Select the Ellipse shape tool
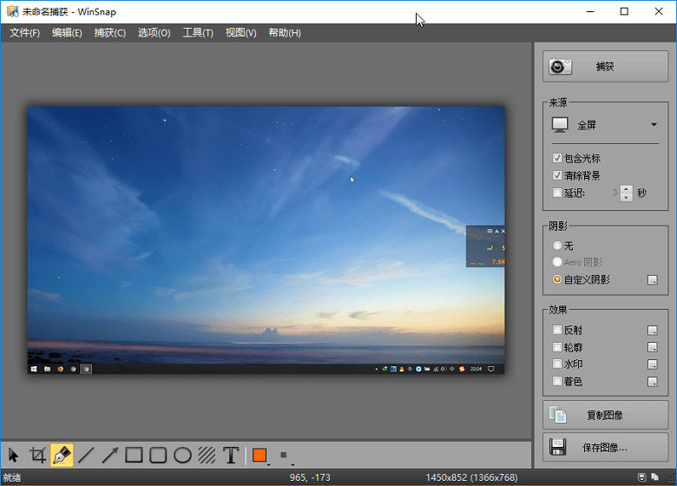 [x=182, y=455]
